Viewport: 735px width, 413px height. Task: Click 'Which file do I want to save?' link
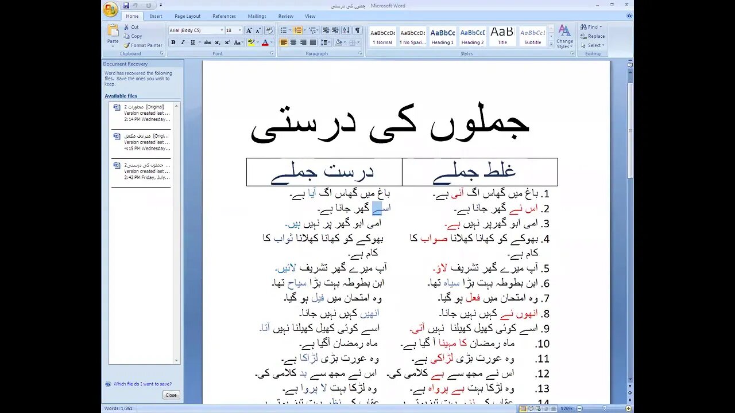point(142,384)
